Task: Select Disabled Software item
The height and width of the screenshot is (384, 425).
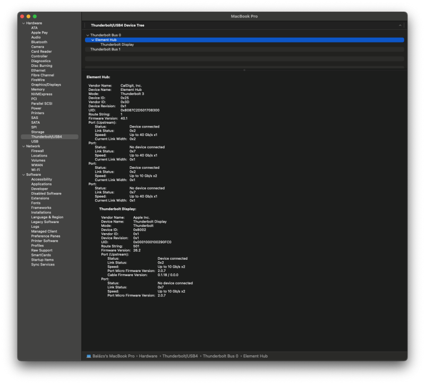Action: click(46, 194)
